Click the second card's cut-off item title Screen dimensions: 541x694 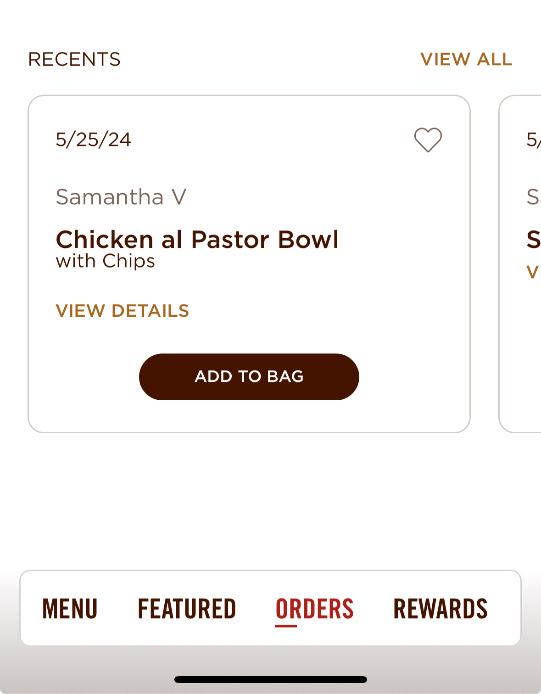coord(533,240)
